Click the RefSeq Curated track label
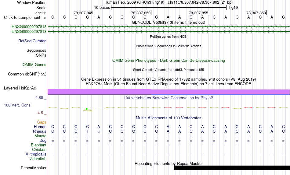 (x=32, y=41)
